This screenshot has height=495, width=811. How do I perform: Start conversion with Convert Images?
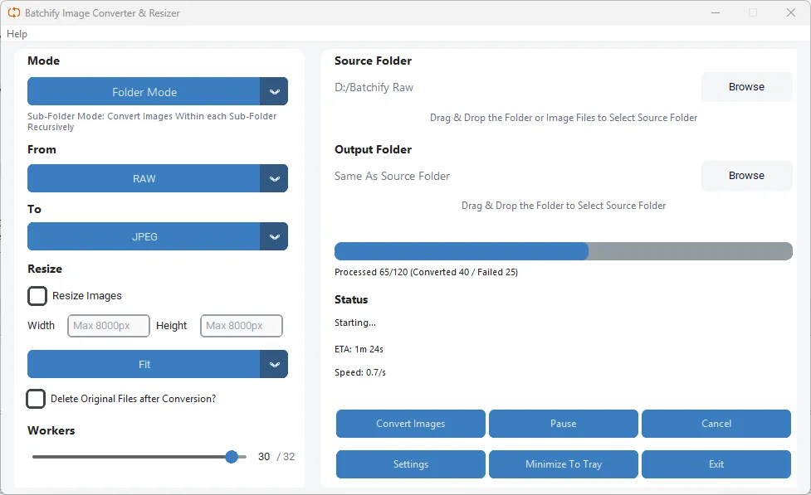tap(410, 424)
